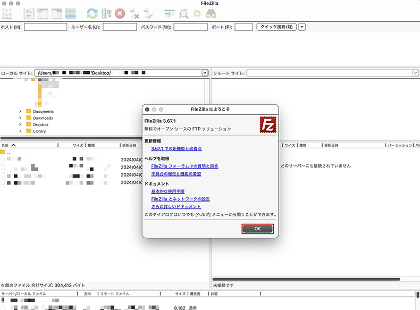This screenshot has height=310, width=420.
Task: Click the refresh file lists icon
Action: [92, 14]
